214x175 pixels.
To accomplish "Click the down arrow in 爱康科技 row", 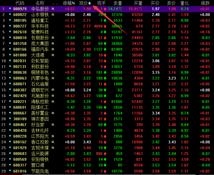I will (x=105, y=32).
